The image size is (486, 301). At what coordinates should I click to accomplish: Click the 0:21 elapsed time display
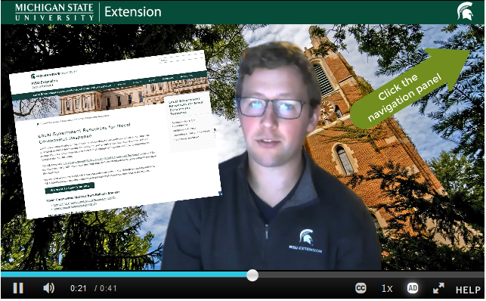click(78, 288)
